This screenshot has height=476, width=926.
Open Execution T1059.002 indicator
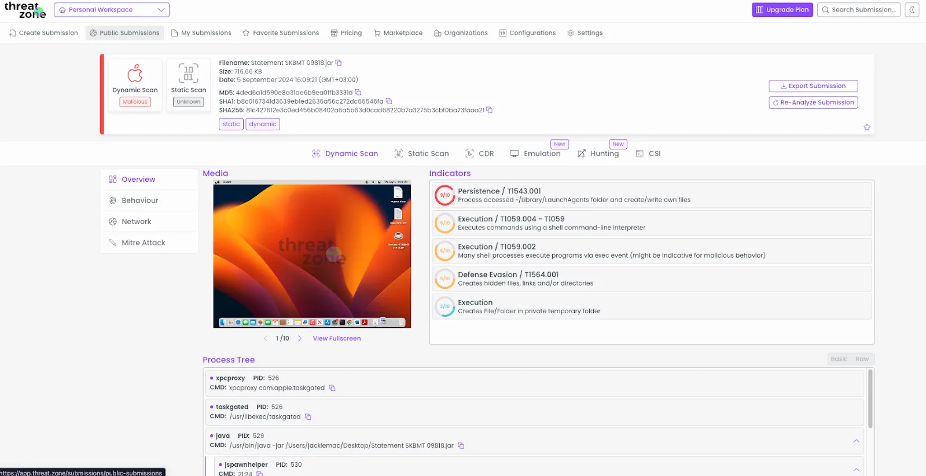[x=652, y=251]
